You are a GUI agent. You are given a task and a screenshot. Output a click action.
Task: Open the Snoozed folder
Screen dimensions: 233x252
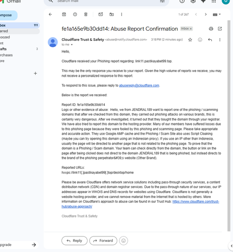[x=20, y=37]
